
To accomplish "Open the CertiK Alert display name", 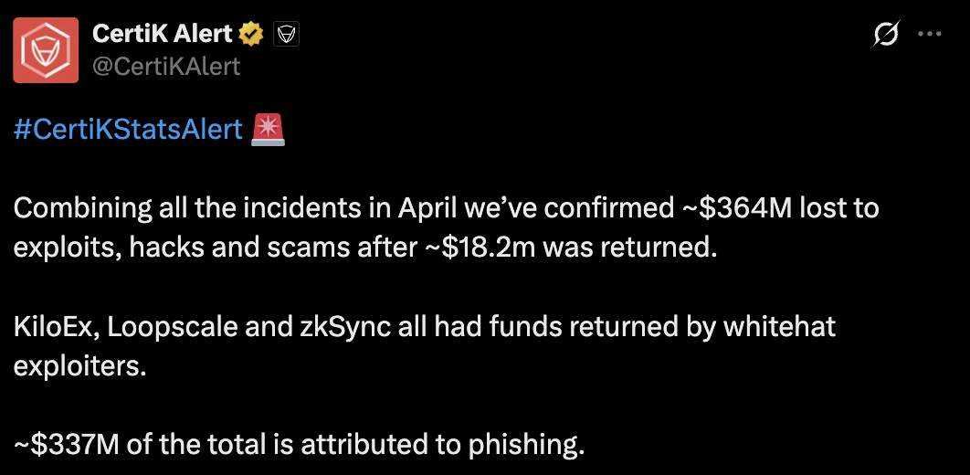I will click(x=163, y=35).
